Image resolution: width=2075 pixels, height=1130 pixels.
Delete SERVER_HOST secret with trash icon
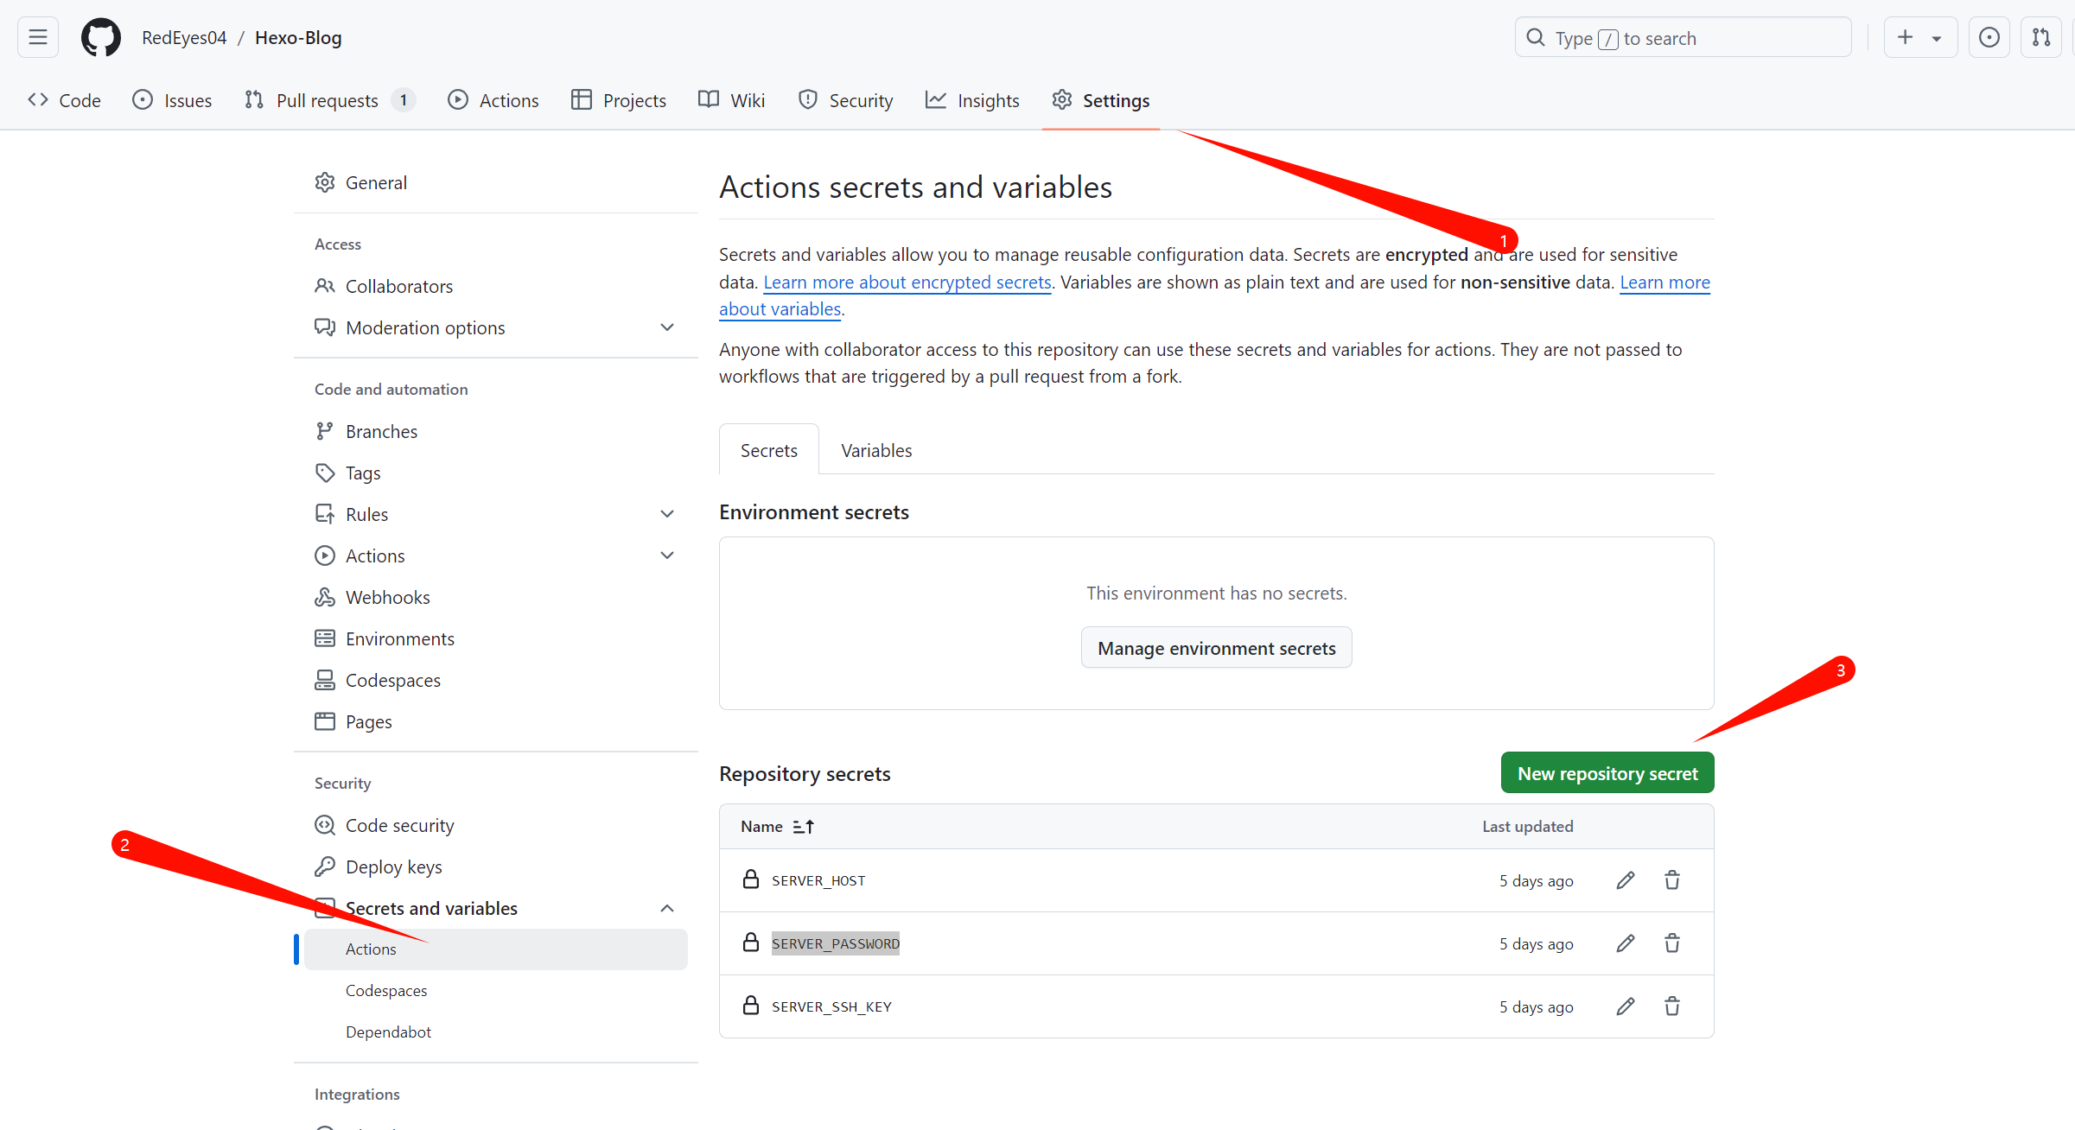[1672, 880]
